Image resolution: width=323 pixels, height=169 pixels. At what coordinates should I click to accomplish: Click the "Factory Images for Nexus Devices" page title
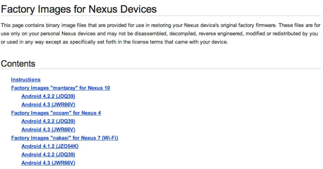click(x=79, y=9)
